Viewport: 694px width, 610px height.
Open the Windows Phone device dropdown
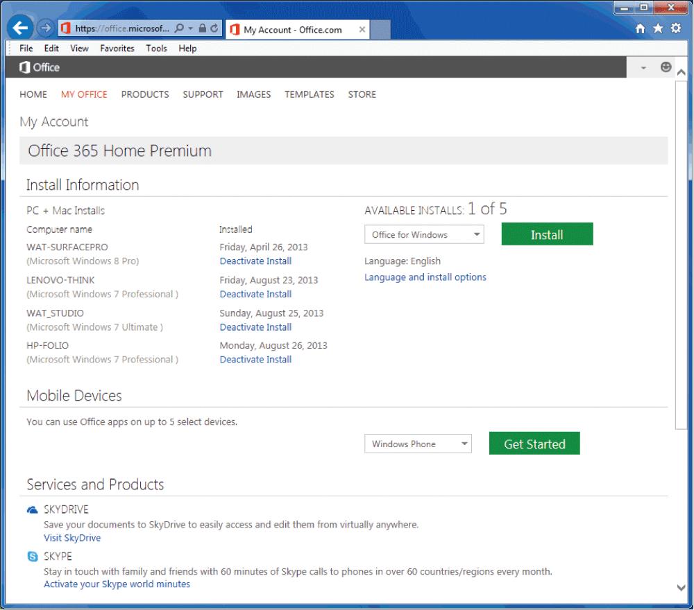tap(418, 444)
